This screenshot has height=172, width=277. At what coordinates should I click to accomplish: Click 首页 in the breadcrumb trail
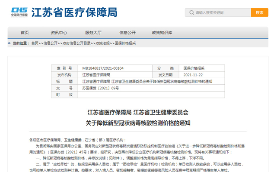click(35, 43)
